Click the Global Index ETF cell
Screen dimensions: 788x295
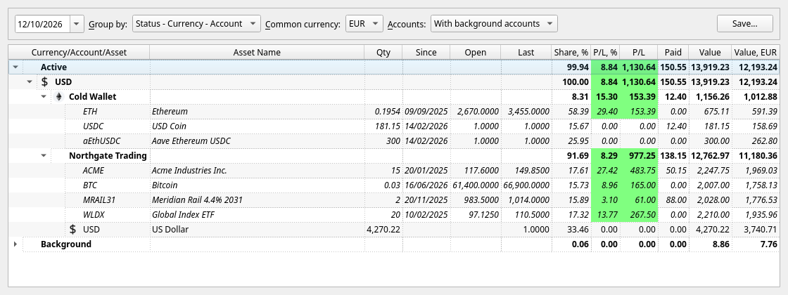tap(257, 215)
